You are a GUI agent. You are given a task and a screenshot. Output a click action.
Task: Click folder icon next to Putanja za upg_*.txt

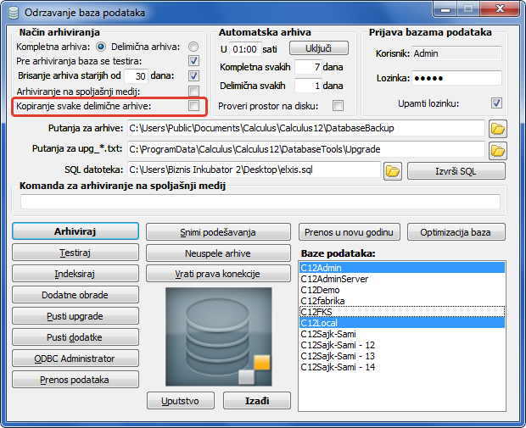click(x=498, y=150)
